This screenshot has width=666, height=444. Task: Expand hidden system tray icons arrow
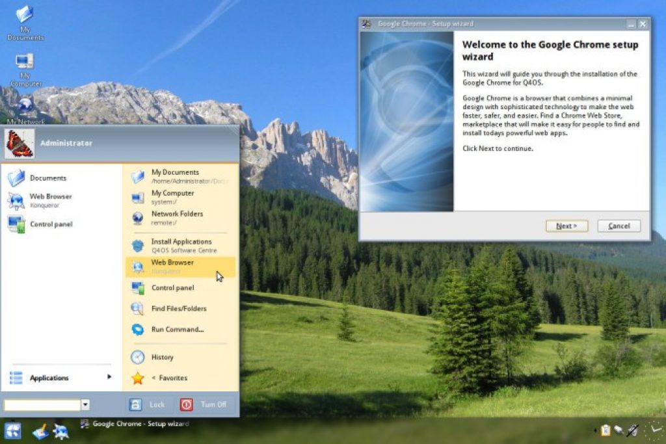coord(595,430)
